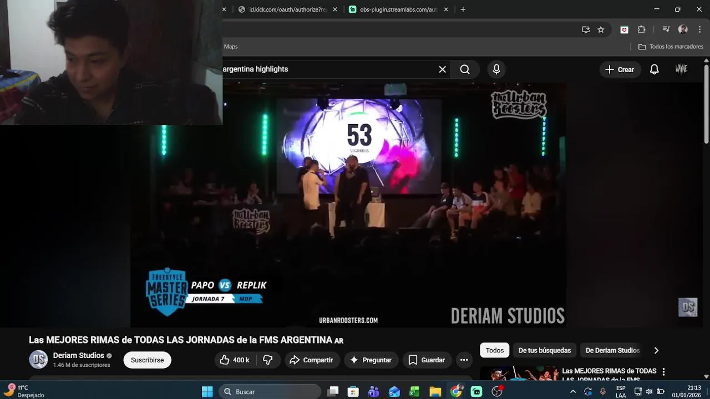
Task: Bookmark this page with the star icon
Action: coord(601,29)
